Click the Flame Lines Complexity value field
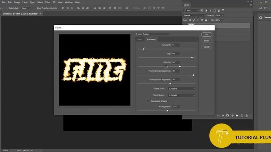271x152 pixels. click(176, 71)
